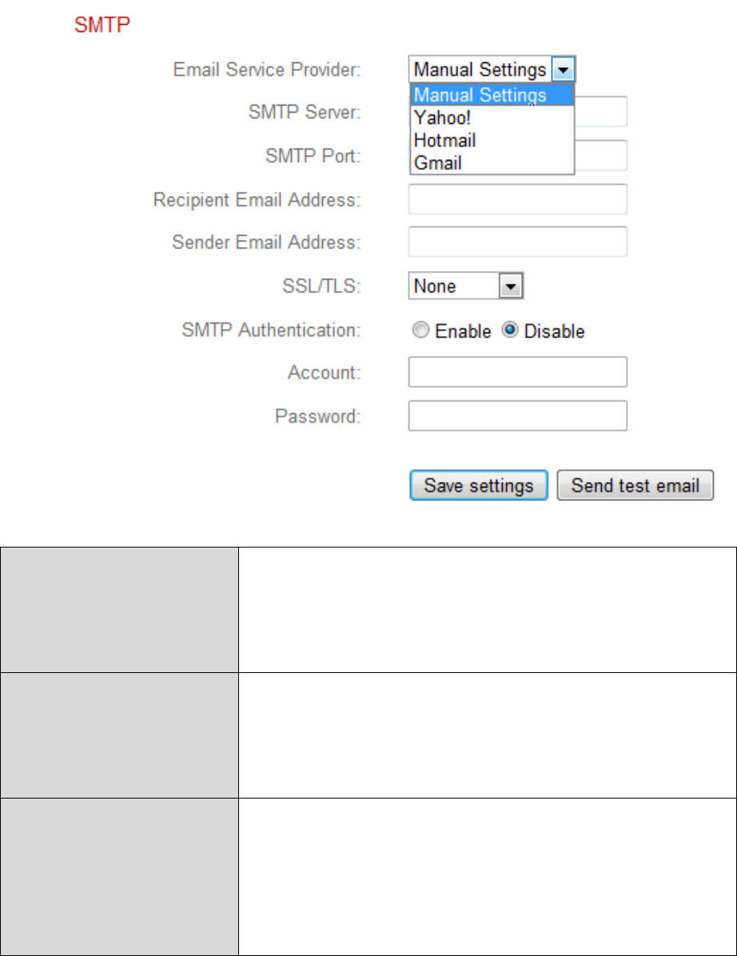This screenshot has width=737, height=956.
Task: Click the SMTP section heading
Action: tap(102, 26)
